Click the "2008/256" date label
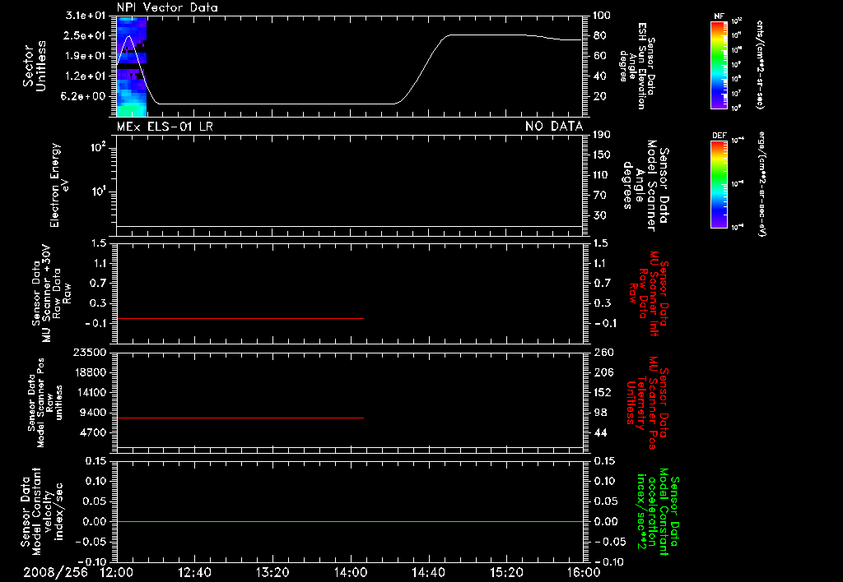This screenshot has height=582, width=843. (55, 572)
